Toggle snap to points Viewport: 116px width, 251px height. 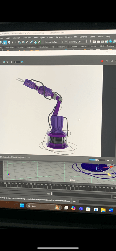coord(27,42)
